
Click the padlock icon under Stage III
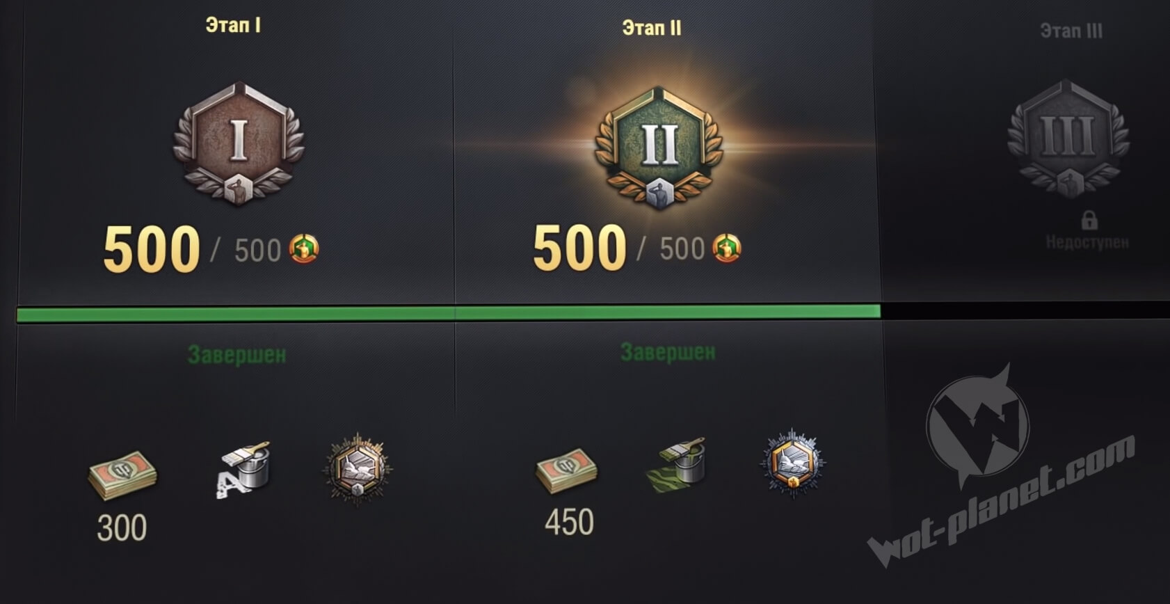point(1089,221)
